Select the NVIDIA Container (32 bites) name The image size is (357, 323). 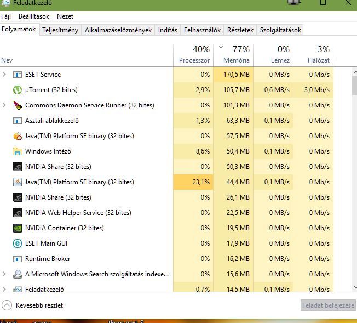[x=65, y=228]
